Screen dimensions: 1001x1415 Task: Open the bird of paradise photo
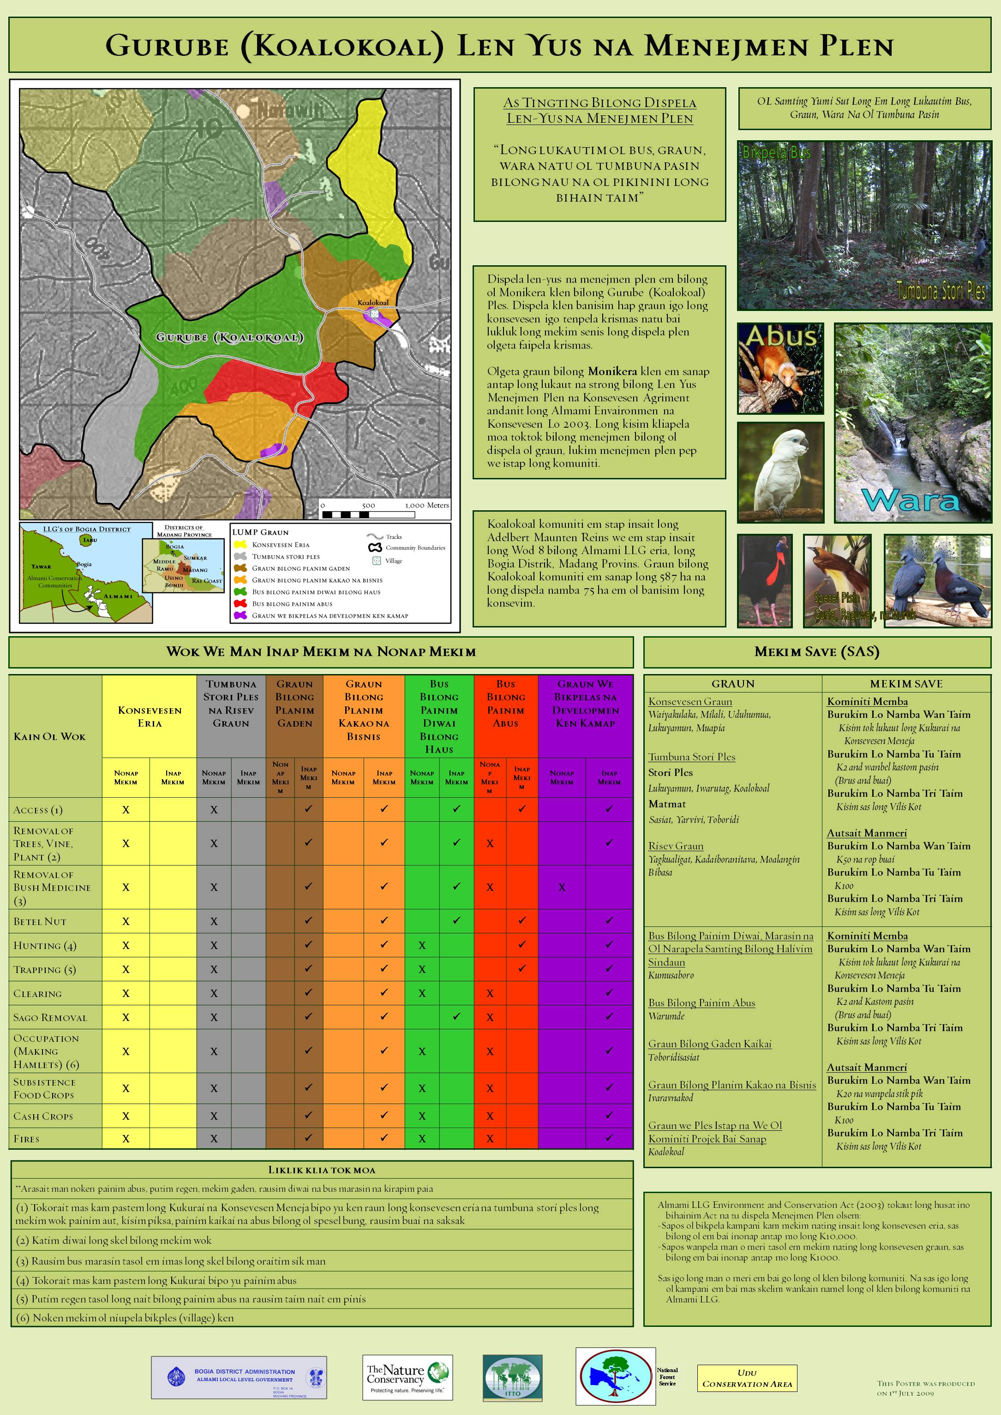[x=838, y=580]
